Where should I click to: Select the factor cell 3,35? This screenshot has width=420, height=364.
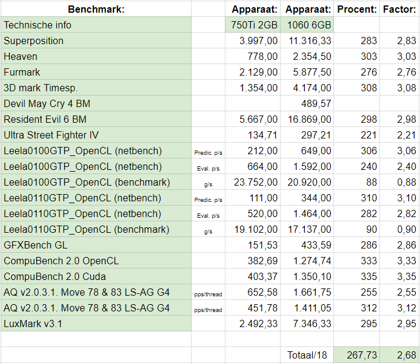[399, 277]
